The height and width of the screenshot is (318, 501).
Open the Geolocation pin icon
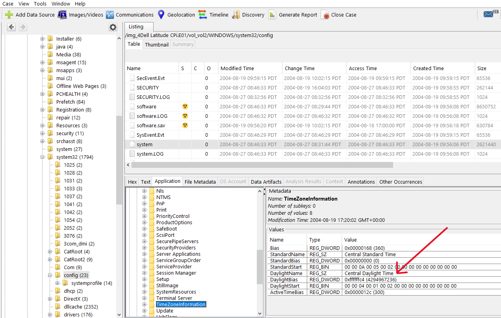161,15
